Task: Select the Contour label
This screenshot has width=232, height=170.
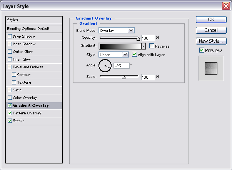Action: click(x=24, y=75)
